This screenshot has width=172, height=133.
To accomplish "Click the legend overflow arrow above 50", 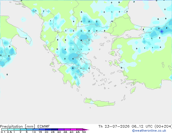I will pos(86,129).
